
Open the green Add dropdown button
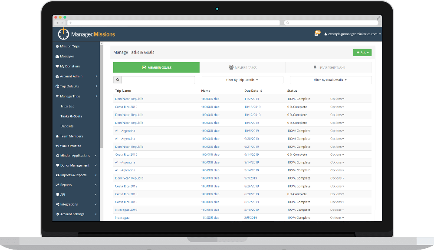(x=362, y=52)
